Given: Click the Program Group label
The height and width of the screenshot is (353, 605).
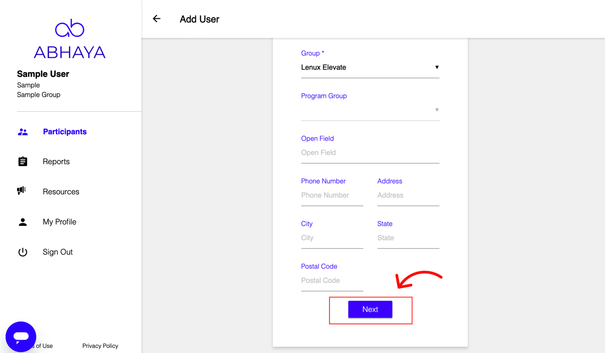Looking at the screenshot, I should pos(324,96).
